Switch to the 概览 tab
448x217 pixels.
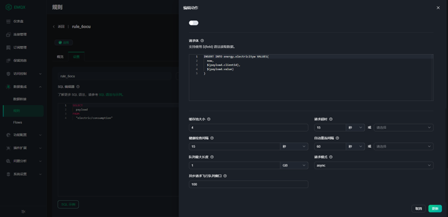coord(60,57)
